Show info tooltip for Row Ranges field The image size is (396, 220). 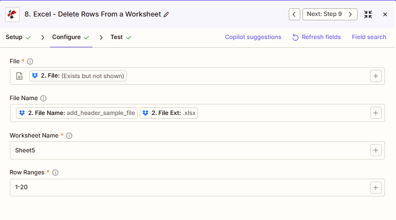point(56,173)
